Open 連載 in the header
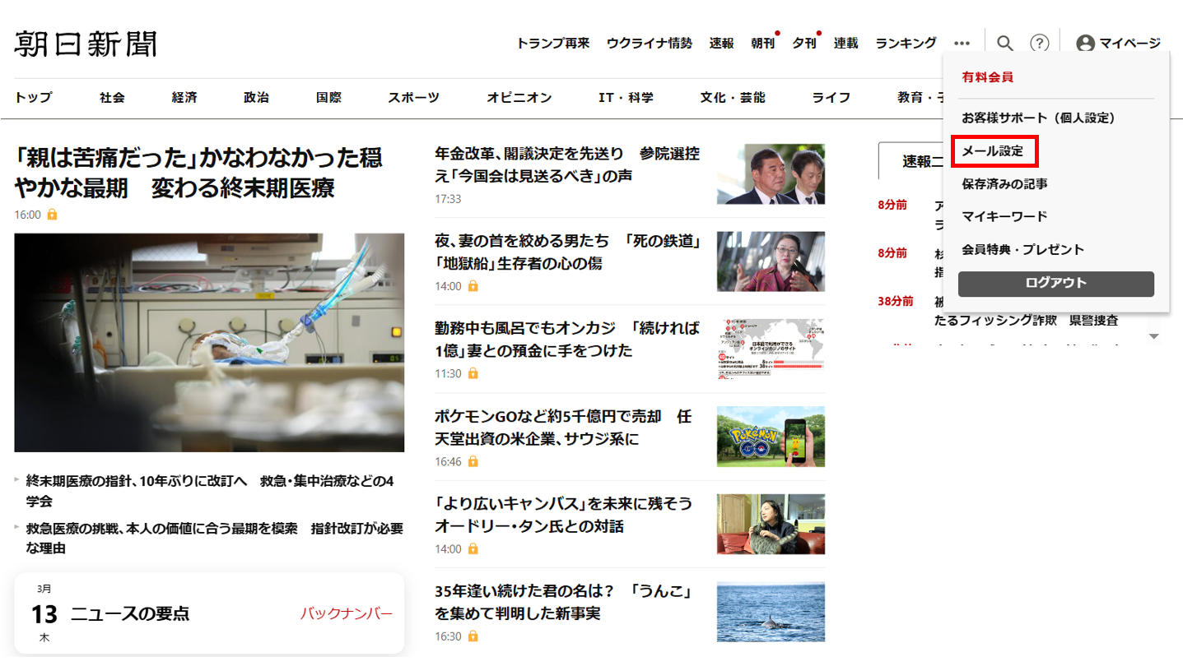1183x666 pixels. (845, 43)
